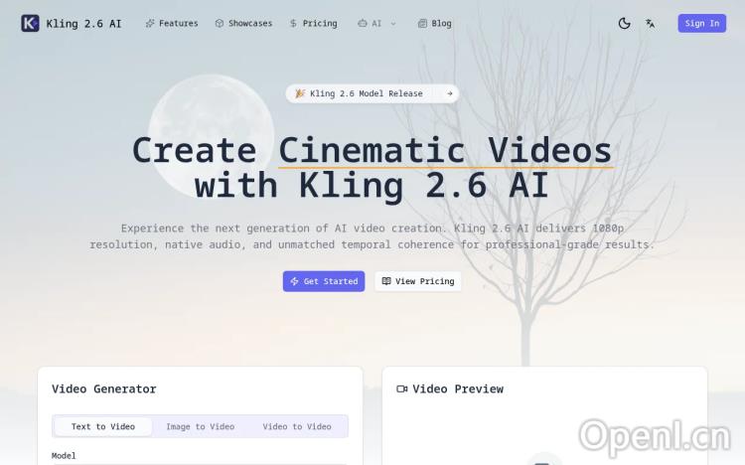Open the Blog nav link
The width and height of the screenshot is (745, 465).
(x=435, y=23)
